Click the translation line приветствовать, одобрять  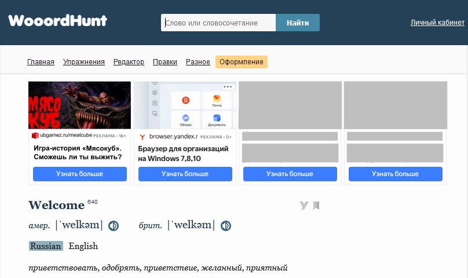click(x=158, y=268)
